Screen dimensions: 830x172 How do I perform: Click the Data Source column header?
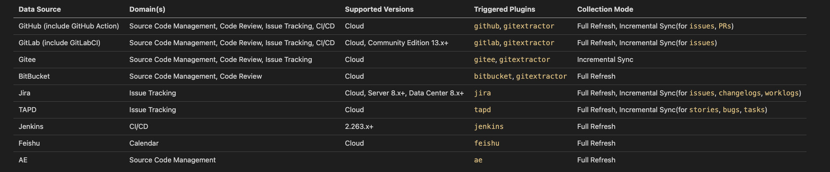click(x=39, y=9)
